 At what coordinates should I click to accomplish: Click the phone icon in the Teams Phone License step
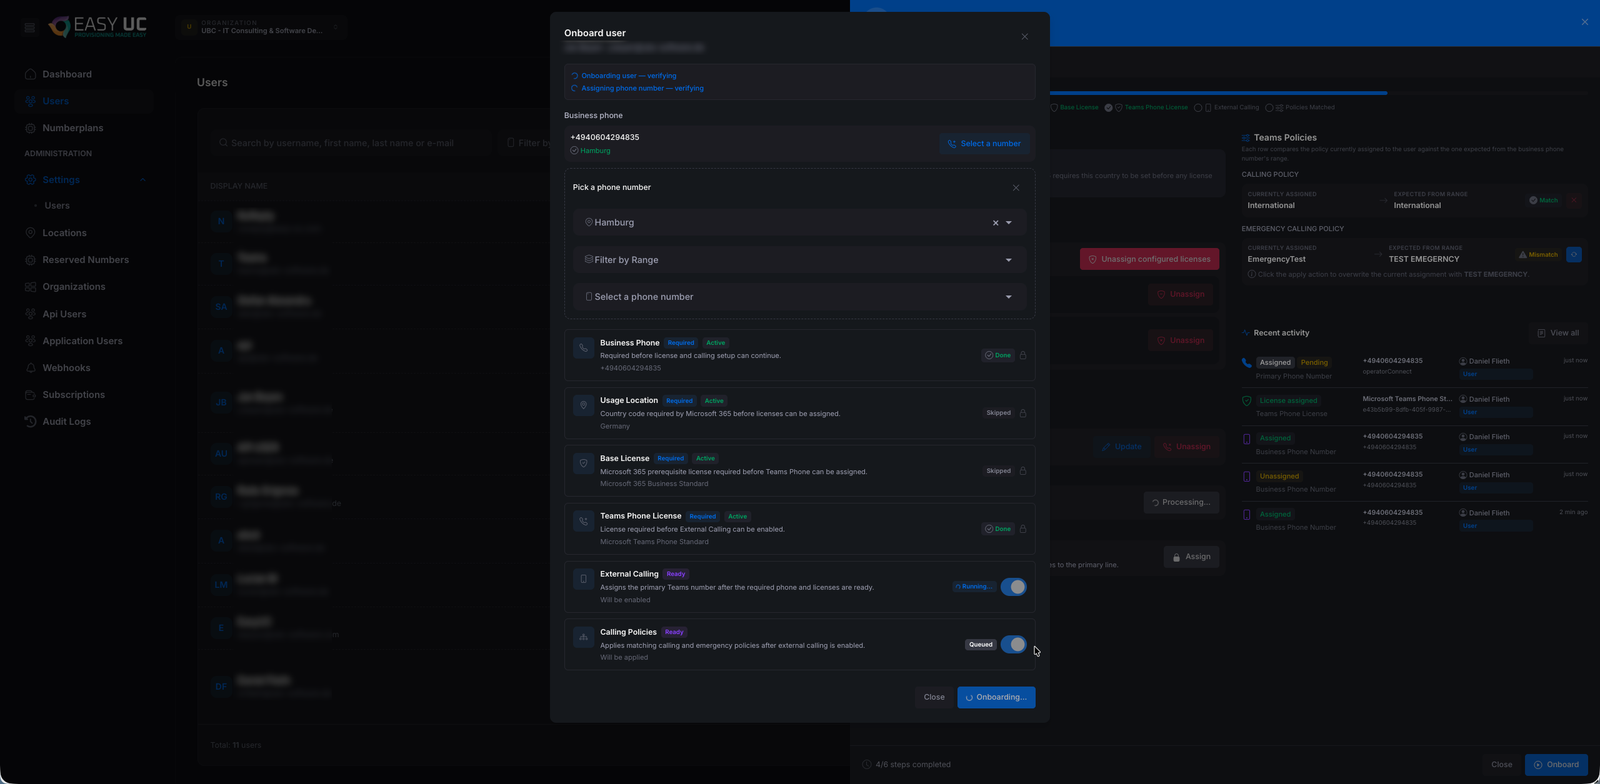(x=583, y=521)
